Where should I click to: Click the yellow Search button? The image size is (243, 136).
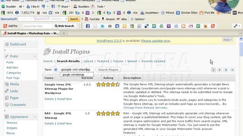[74, 19]
